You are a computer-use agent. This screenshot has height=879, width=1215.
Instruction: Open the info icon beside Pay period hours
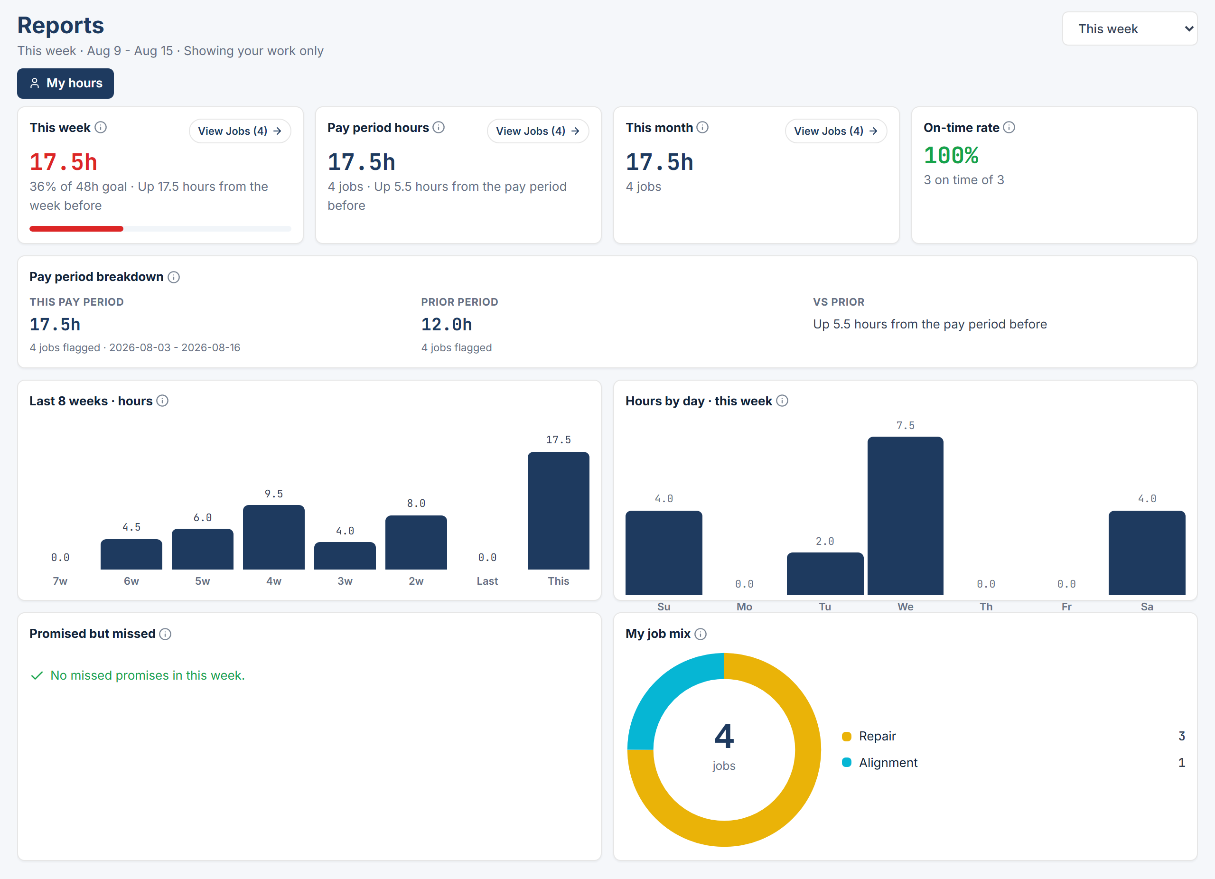[x=439, y=128]
